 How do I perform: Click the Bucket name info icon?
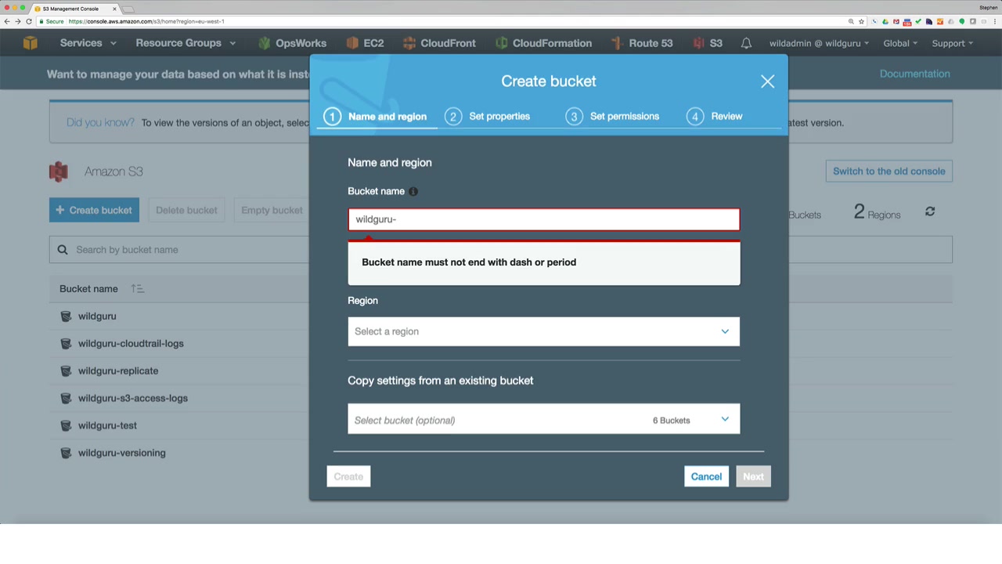click(413, 191)
